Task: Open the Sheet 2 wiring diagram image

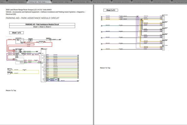Action: point(134,33)
